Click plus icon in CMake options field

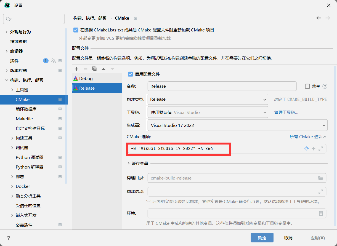(x=314, y=149)
